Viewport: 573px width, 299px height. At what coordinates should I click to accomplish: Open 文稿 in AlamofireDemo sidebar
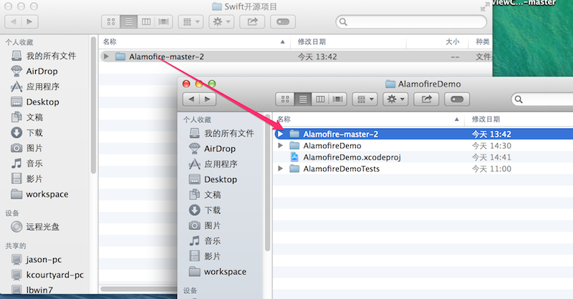coord(205,195)
